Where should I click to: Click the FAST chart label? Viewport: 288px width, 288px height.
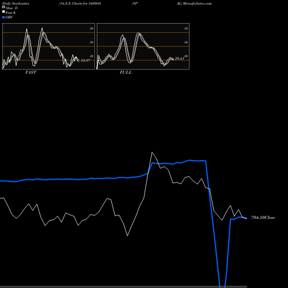point(31,73)
